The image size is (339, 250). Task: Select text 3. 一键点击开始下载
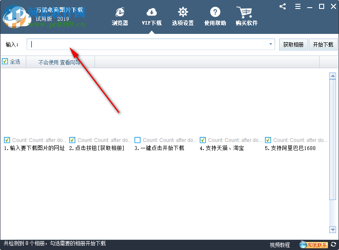[x=159, y=148]
